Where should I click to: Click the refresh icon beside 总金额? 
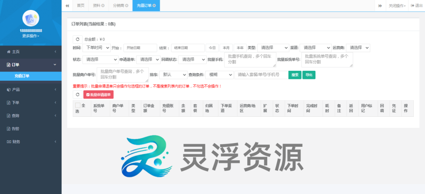coord(78,39)
